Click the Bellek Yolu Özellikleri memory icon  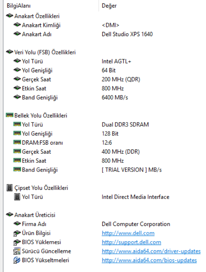pos(10,115)
